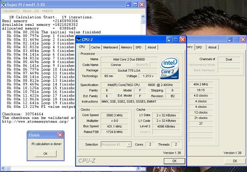Screen dimensions: 247x172
Task: Maximize the Super PI window
Action: point(135,4)
